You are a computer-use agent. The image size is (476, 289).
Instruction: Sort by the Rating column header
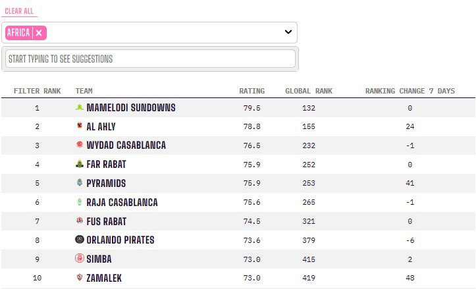251,91
